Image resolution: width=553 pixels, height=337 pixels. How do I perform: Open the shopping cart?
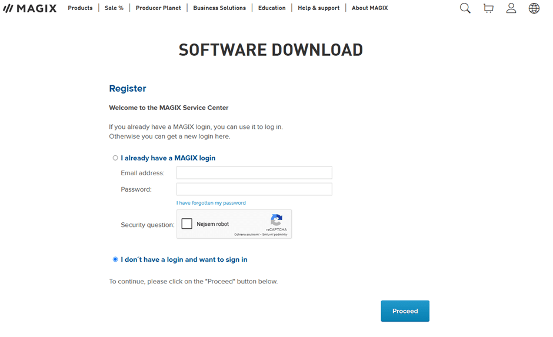488,8
